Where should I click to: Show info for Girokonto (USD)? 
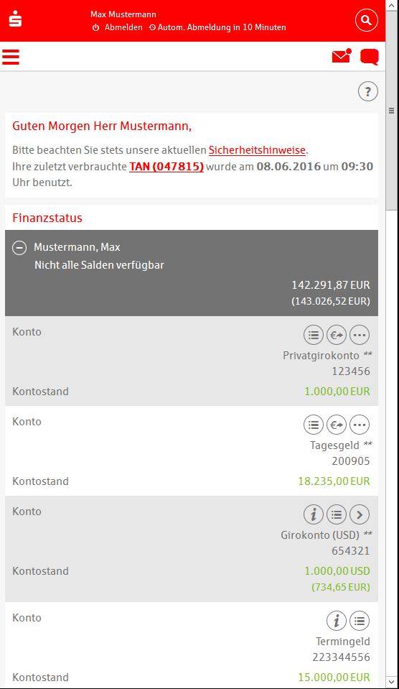tap(314, 514)
